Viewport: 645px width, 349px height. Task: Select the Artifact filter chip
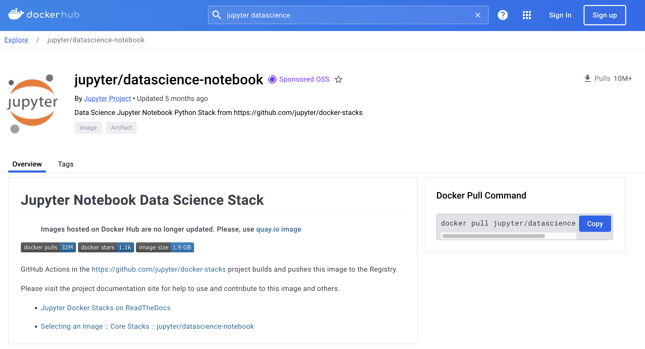(121, 127)
